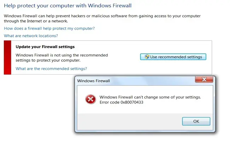Click the "Update your Firewall settings" heading
The image size is (230, 142).
pyautogui.click(x=45, y=47)
